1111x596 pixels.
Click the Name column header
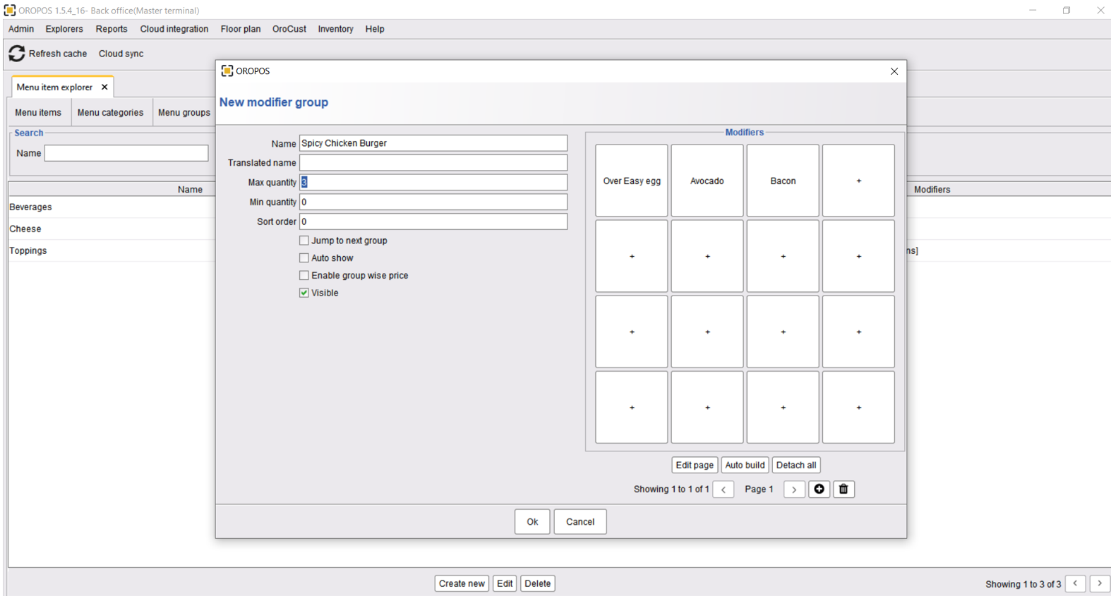190,189
